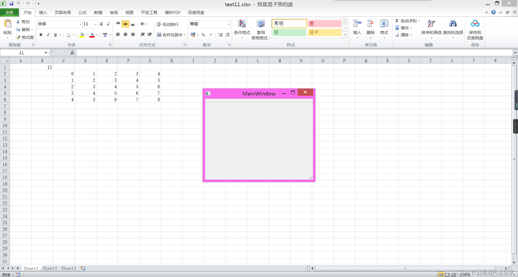Align cell text to bottom

[133, 24]
